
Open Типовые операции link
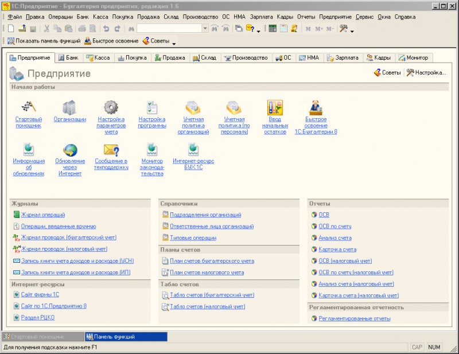[193, 238]
